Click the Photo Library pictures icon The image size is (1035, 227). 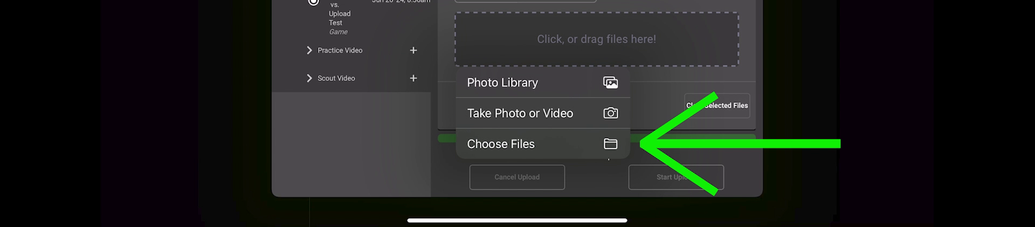[x=610, y=82]
